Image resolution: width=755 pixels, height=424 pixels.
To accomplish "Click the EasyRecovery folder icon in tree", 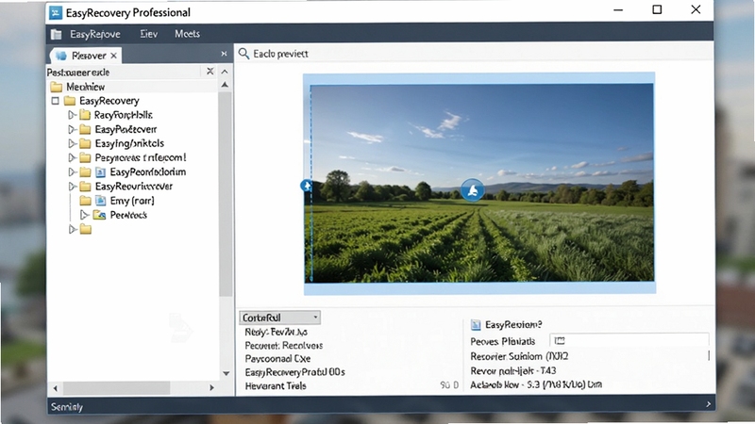I will tap(70, 101).
